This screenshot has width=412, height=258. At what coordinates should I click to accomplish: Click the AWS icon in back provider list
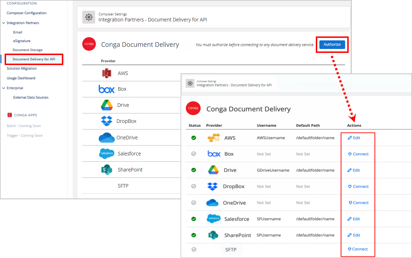[107, 73]
